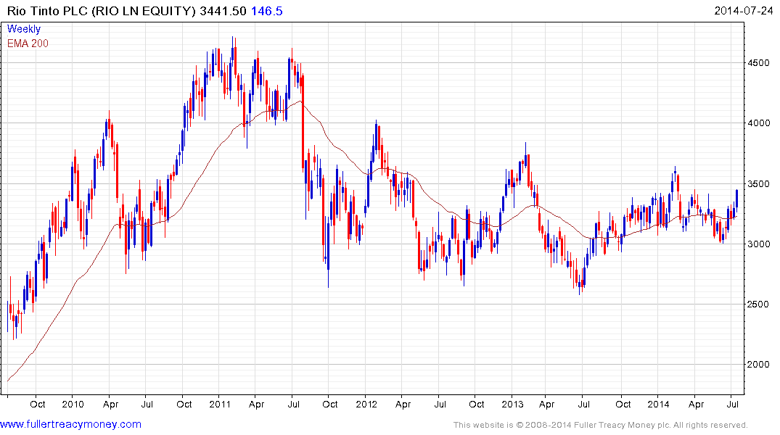The width and height of the screenshot is (780, 435).
Task: Click the 3500 price axis label
Action: pos(759,184)
